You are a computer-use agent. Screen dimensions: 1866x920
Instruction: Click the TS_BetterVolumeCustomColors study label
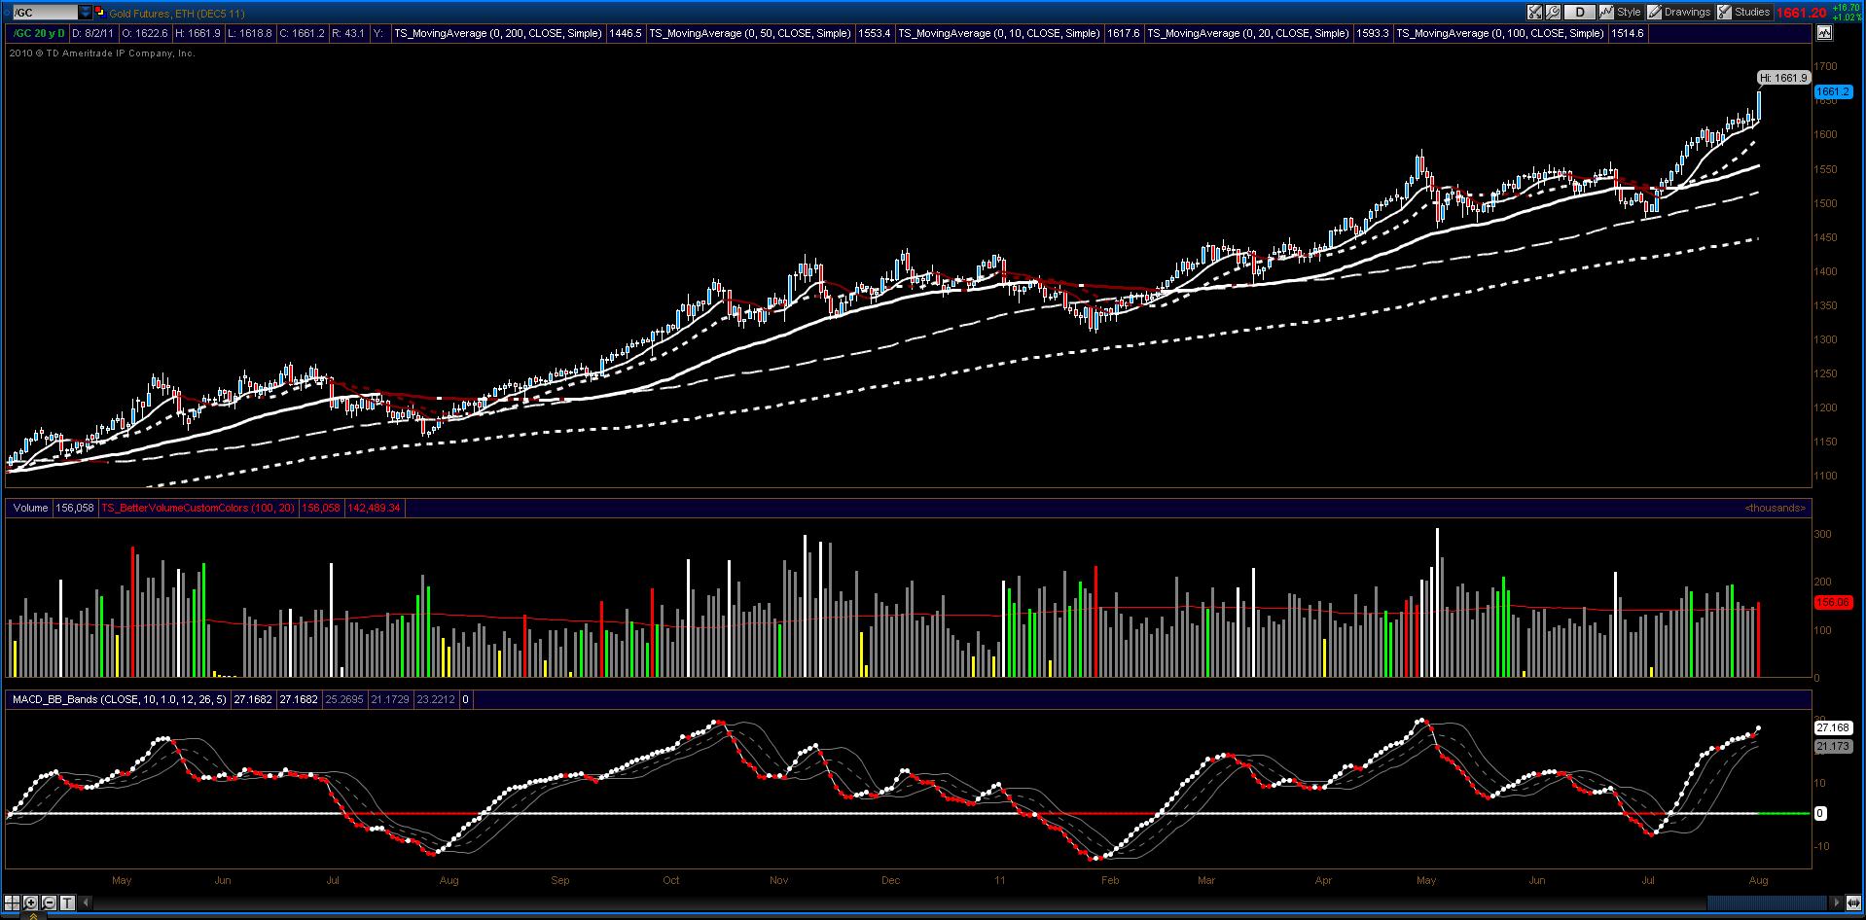tap(198, 508)
